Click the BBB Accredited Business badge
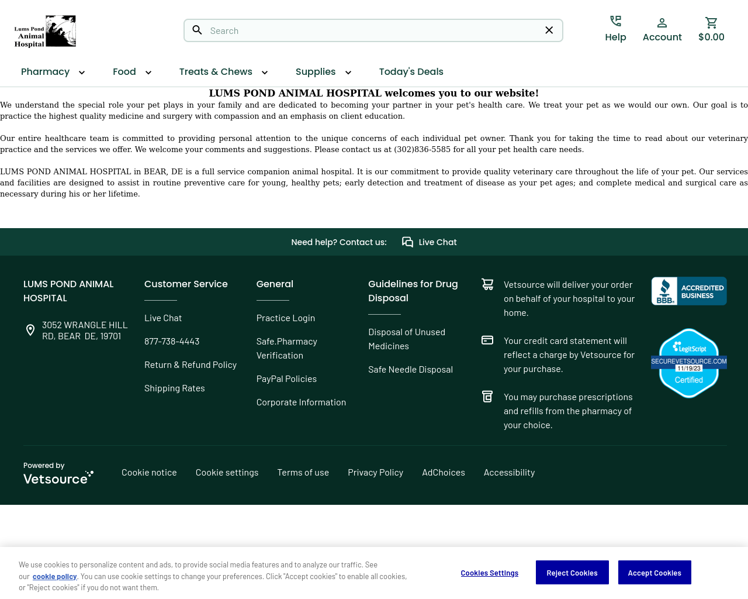The height and width of the screenshot is (599, 748). tap(689, 291)
